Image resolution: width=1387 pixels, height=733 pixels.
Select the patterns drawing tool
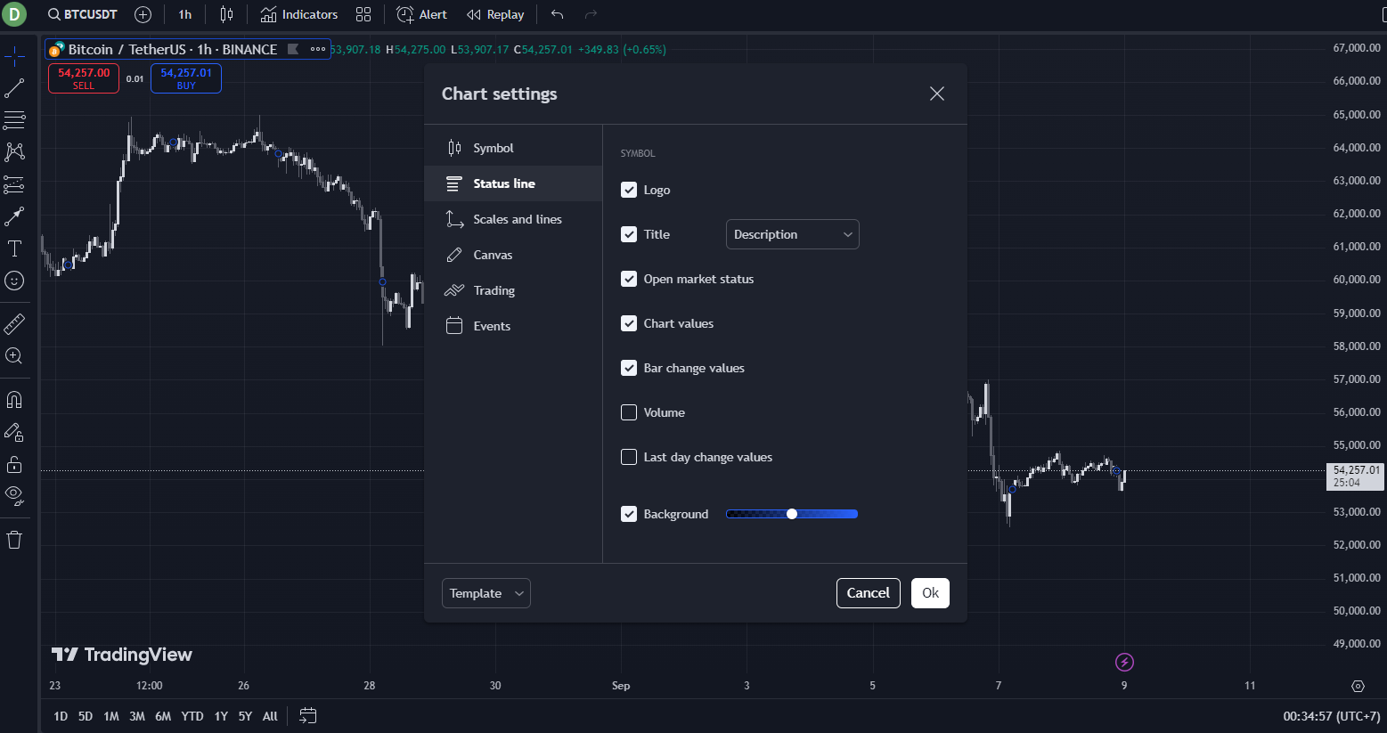tap(14, 152)
